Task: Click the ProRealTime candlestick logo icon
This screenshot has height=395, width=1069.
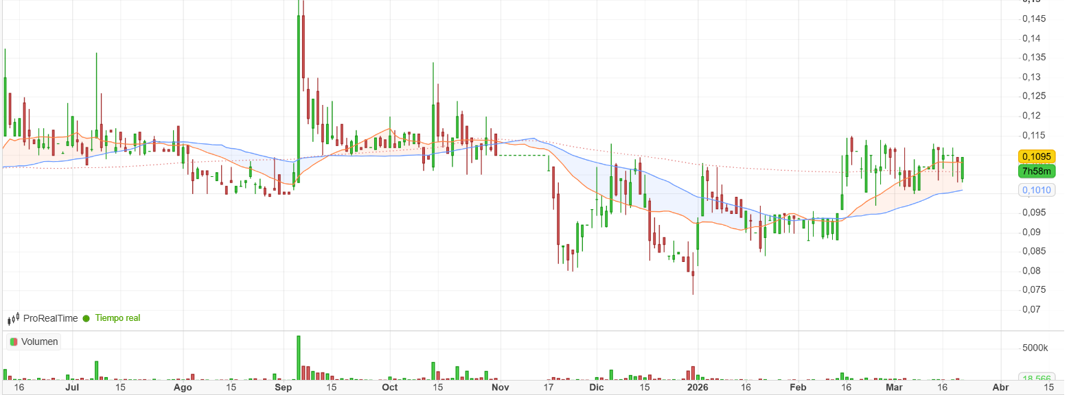Action: (x=13, y=319)
